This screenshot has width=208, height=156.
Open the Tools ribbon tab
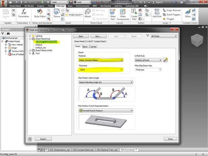(50, 6)
